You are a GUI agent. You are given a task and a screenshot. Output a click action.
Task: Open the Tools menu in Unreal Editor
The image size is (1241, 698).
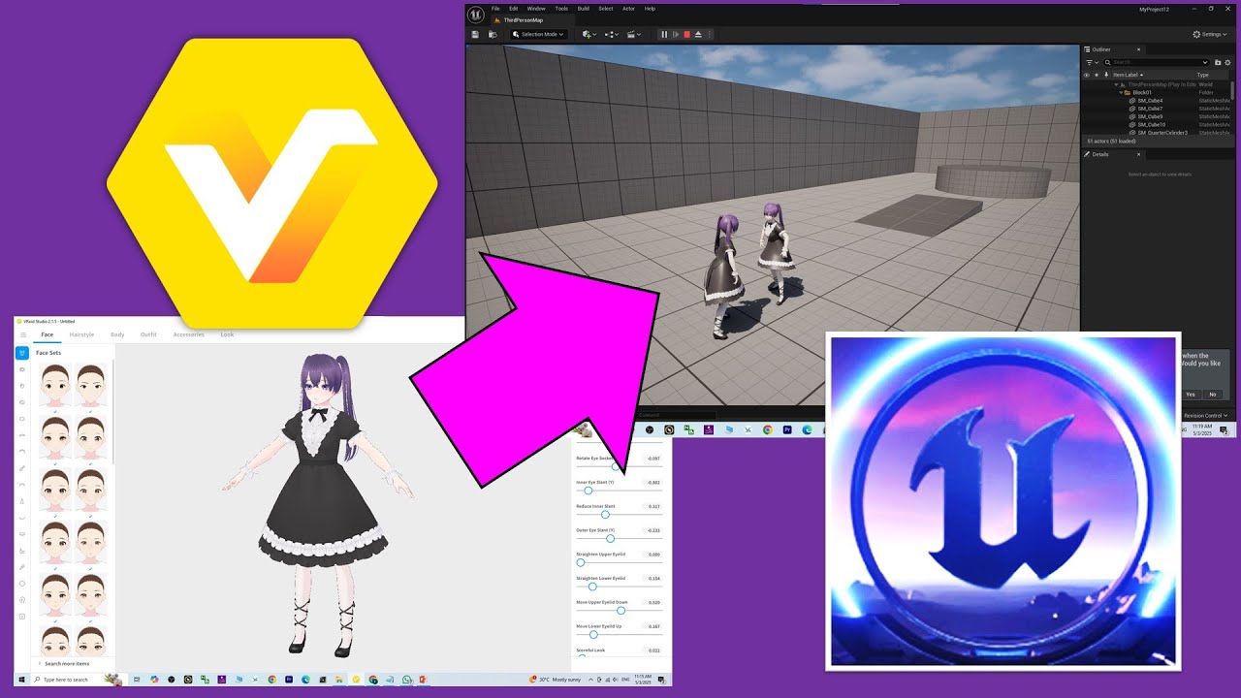(x=561, y=9)
